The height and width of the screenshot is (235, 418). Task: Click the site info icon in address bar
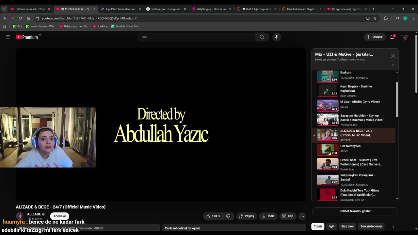38,18
